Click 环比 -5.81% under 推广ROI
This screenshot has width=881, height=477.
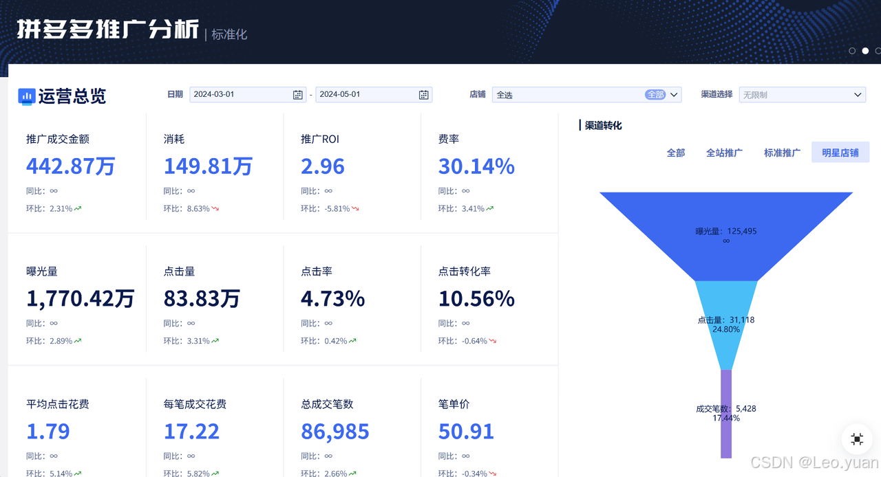pyautogui.click(x=326, y=208)
